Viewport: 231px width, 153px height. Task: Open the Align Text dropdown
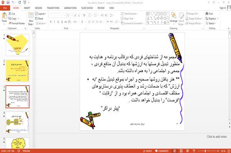(x=127, y=18)
